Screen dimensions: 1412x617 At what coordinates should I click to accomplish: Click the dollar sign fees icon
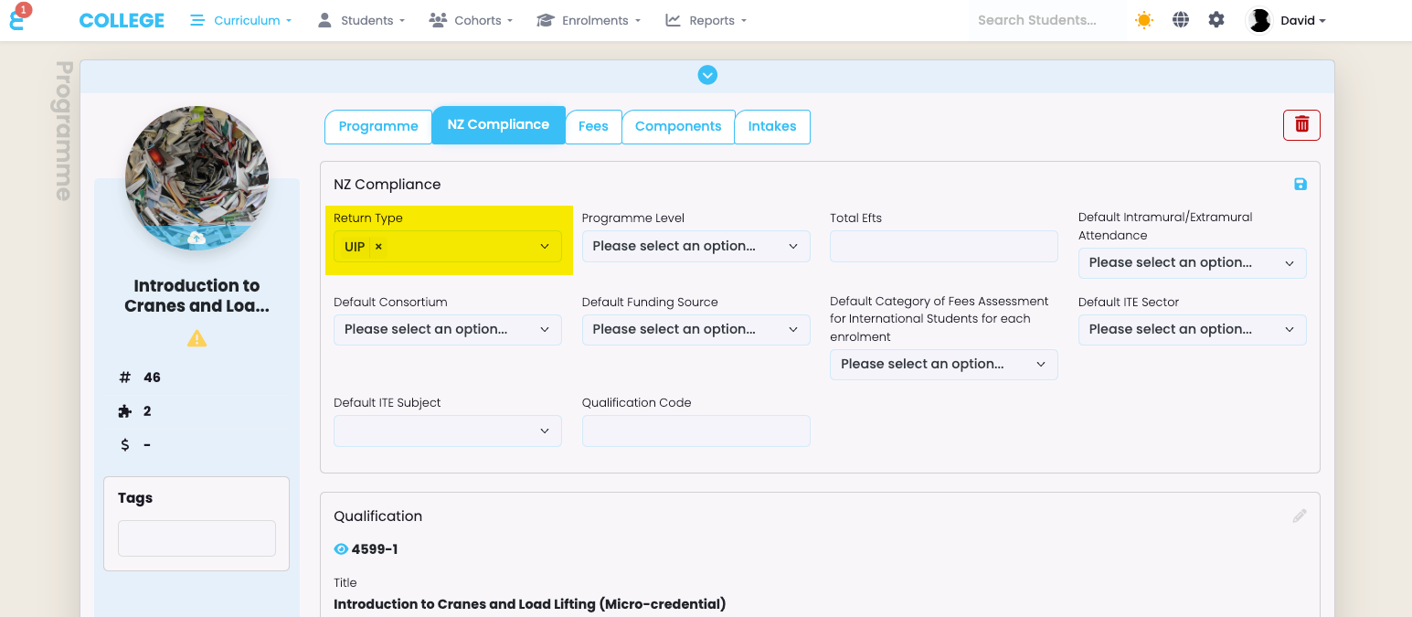pos(125,445)
